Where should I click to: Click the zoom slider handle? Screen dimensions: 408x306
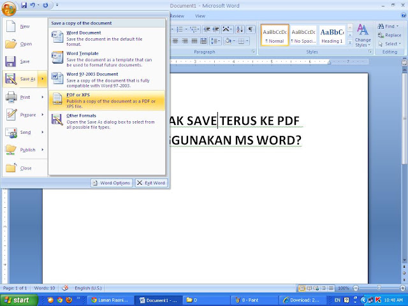coord(379,288)
